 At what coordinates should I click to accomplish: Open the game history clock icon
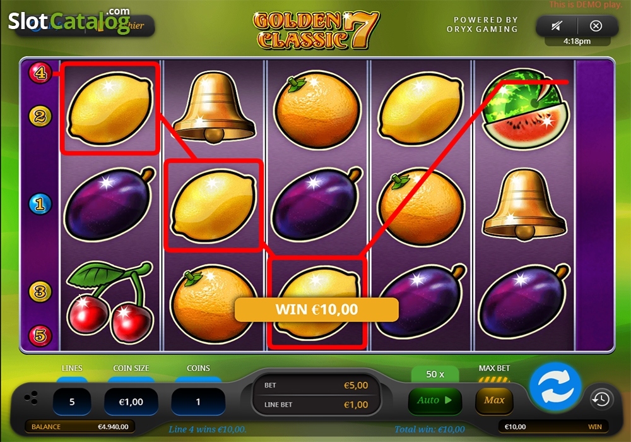601,399
